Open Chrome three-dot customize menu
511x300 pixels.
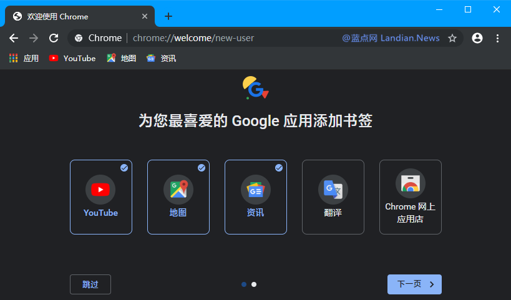point(497,38)
